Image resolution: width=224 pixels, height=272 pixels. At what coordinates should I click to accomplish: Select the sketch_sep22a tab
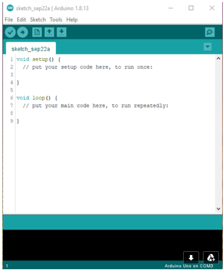click(31, 49)
